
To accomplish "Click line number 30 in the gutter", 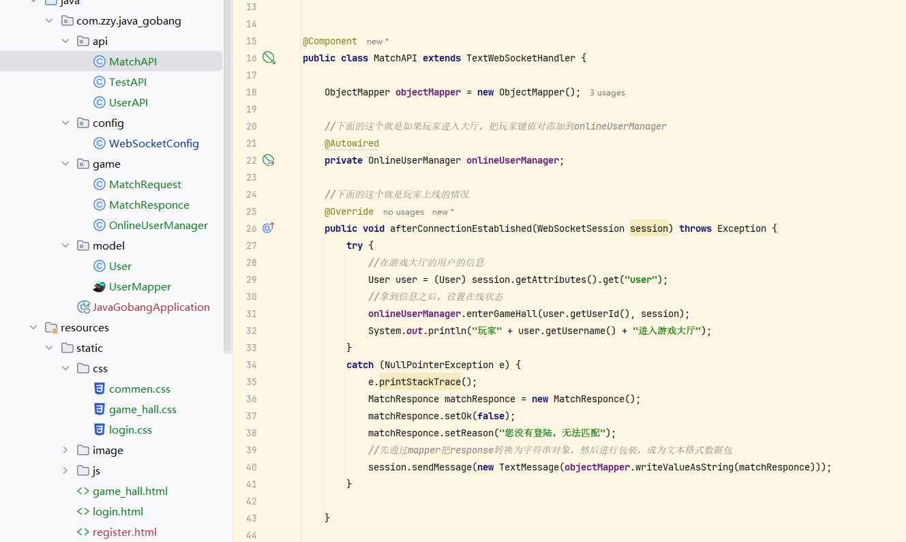I will pyautogui.click(x=251, y=297).
